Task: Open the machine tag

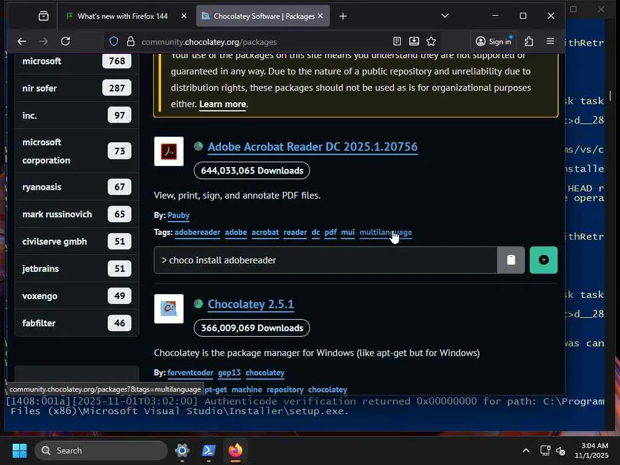Action: (247, 389)
